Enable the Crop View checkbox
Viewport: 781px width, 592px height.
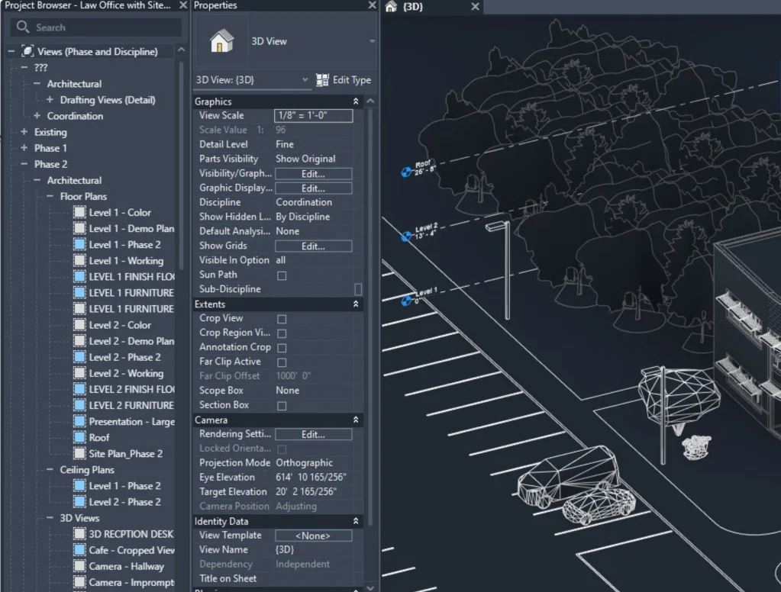[x=282, y=319]
